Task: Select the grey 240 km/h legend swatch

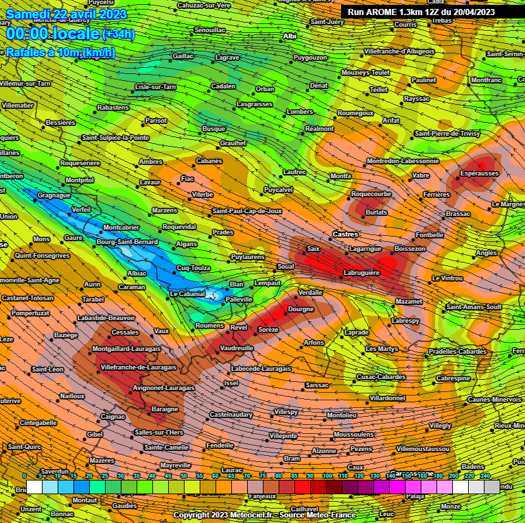Action: pyautogui.click(x=492, y=487)
